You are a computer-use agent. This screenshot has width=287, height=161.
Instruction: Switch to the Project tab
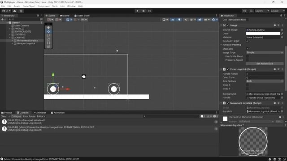click(7, 113)
